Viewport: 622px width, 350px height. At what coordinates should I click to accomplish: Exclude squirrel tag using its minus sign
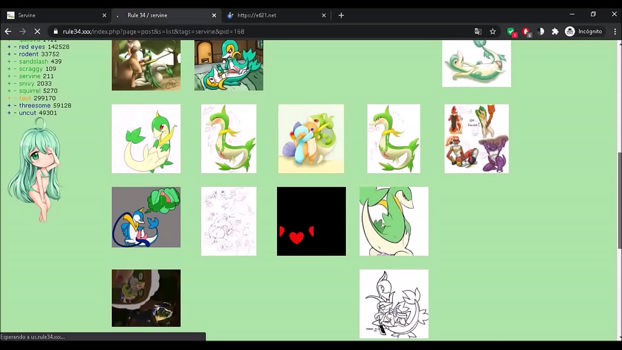tap(15, 91)
